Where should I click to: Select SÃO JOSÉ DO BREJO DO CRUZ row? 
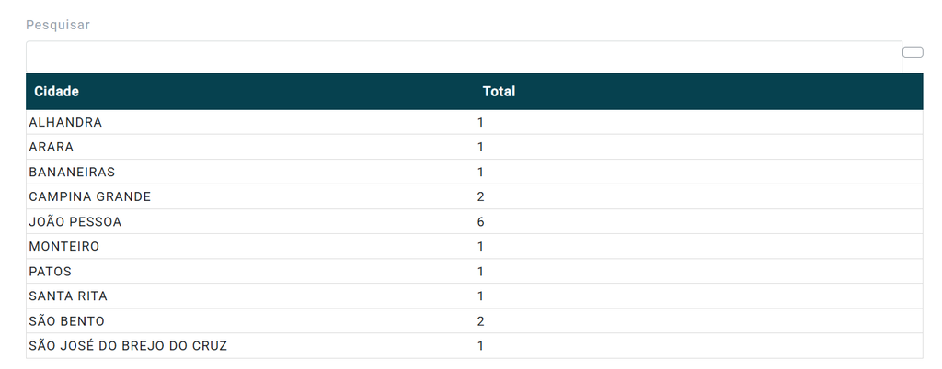point(474,346)
